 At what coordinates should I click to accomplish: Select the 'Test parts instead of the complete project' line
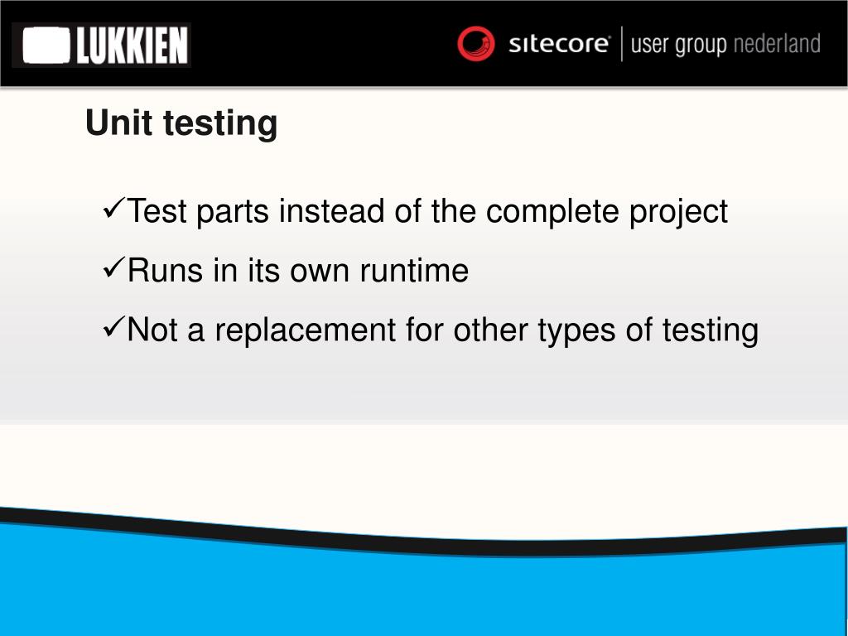pos(427,211)
